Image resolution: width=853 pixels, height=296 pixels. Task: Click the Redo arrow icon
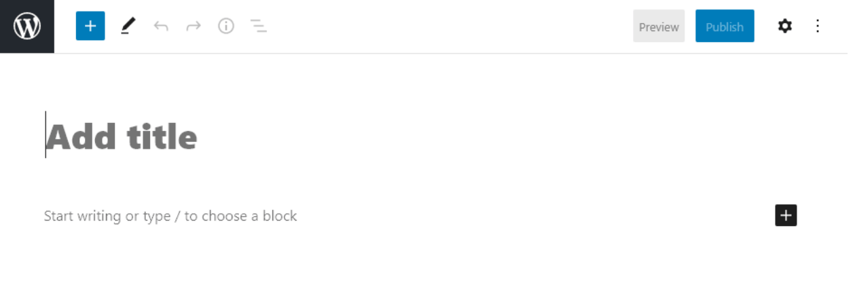click(194, 26)
